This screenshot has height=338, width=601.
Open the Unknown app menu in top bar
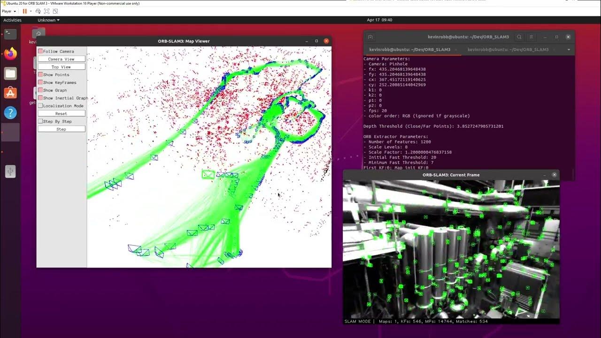pyautogui.click(x=49, y=20)
